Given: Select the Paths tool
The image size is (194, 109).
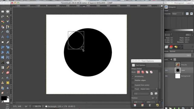Looking at the screenshot, I should 8,27.
